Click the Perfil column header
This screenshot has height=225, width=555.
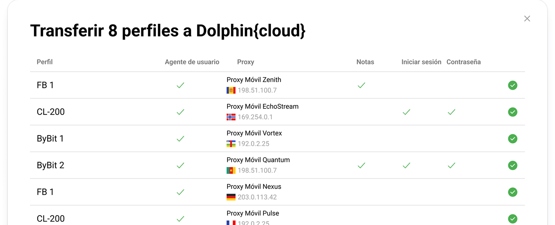coord(45,62)
